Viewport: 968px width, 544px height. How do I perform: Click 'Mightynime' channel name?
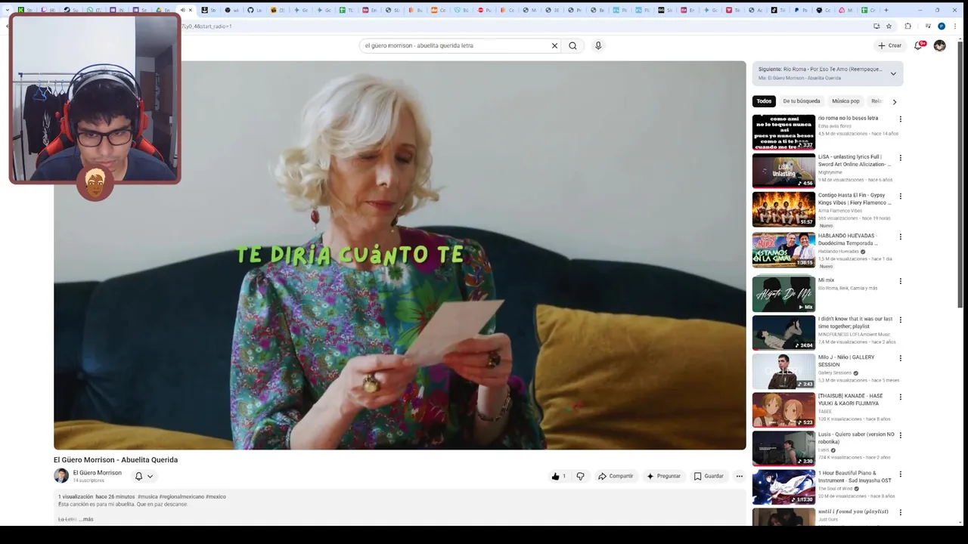click(x=830, y=172)
